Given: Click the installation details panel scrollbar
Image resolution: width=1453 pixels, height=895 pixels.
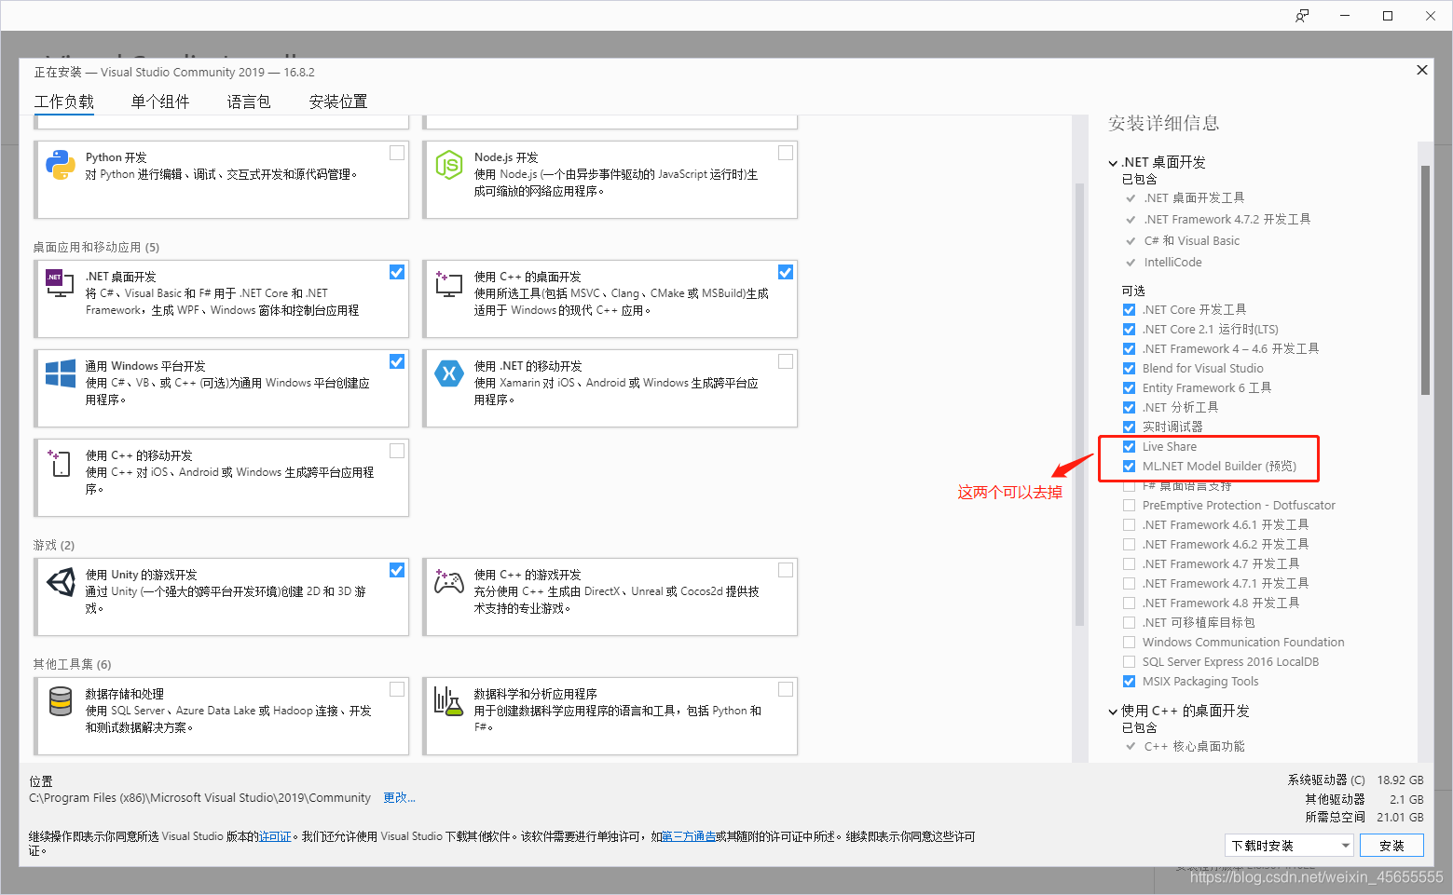Looking at the screenshot, I should click(1425, 279).
